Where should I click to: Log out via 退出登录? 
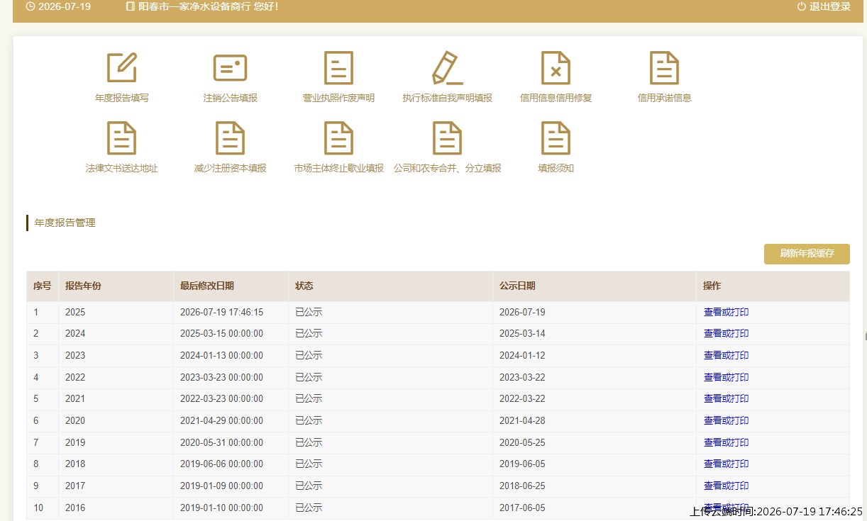824,7
